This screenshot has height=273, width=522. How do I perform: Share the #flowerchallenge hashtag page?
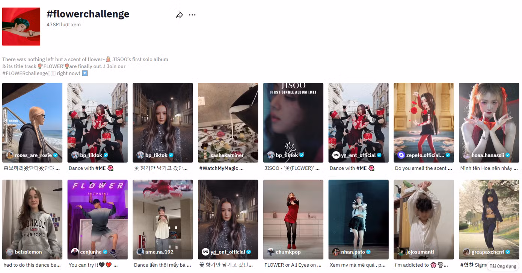[x=180, y=15]
